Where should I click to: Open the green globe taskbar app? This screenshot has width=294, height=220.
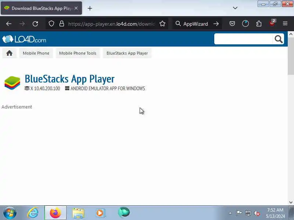(x=124, y=212)
